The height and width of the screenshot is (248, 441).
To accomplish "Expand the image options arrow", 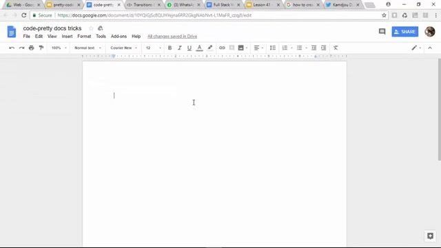I will click(247, 48).
